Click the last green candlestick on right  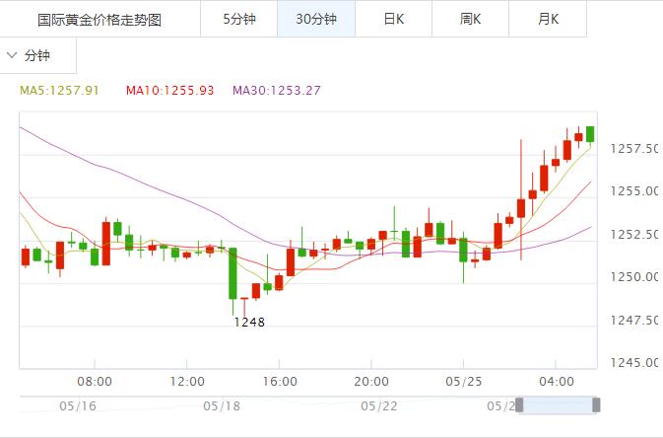[x=590, y=134]
